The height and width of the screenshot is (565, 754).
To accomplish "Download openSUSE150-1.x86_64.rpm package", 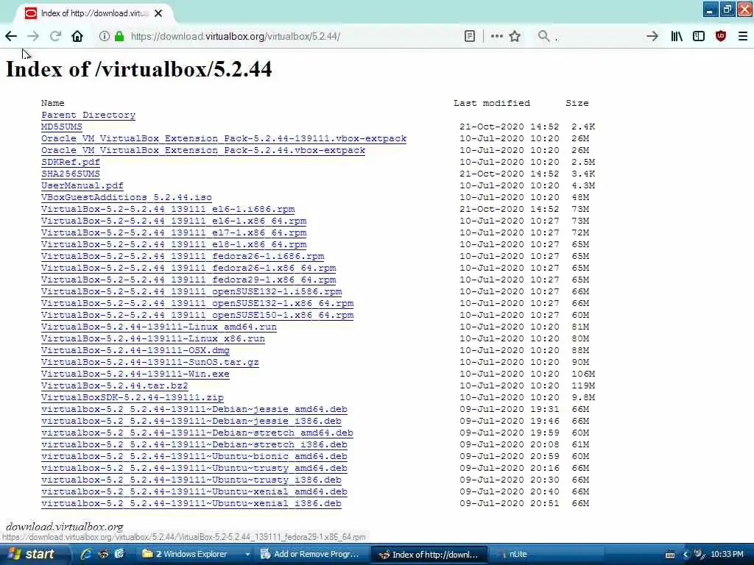I will (x=197, y=315).
